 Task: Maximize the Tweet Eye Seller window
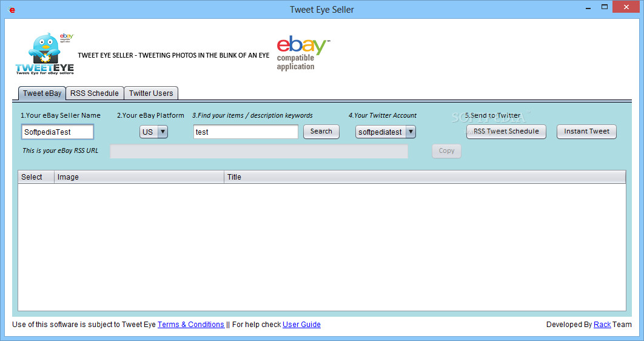pos(604,7)
